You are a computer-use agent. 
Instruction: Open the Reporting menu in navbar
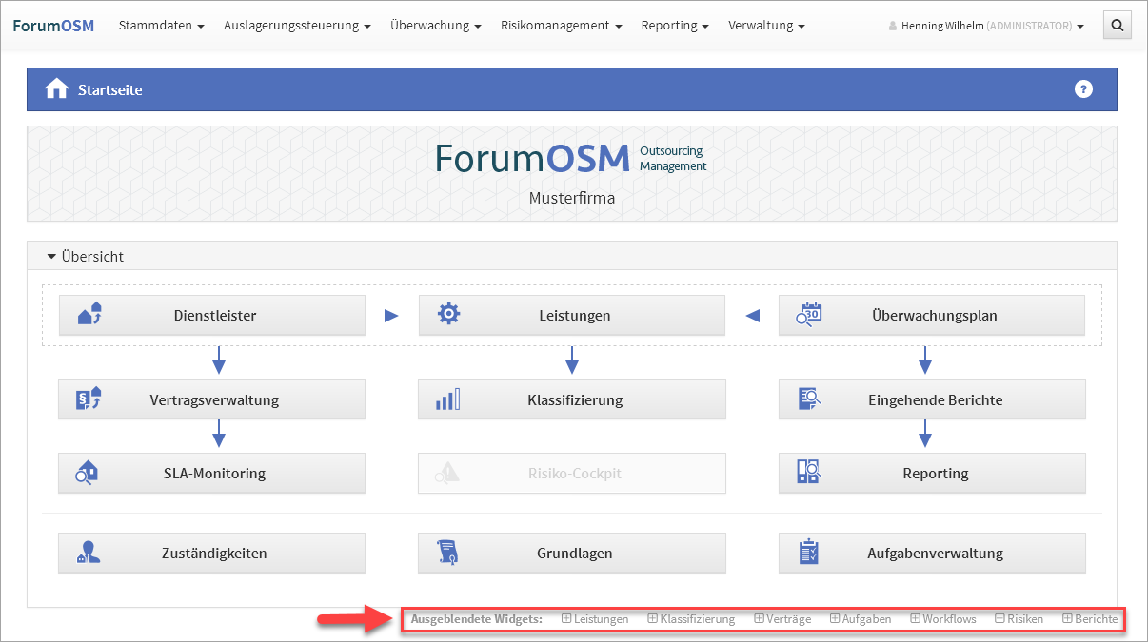(674, 26)
